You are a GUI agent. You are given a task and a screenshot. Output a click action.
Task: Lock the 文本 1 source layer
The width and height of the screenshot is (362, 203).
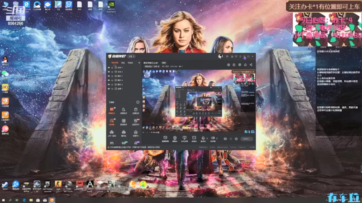[x=112, y=68]
